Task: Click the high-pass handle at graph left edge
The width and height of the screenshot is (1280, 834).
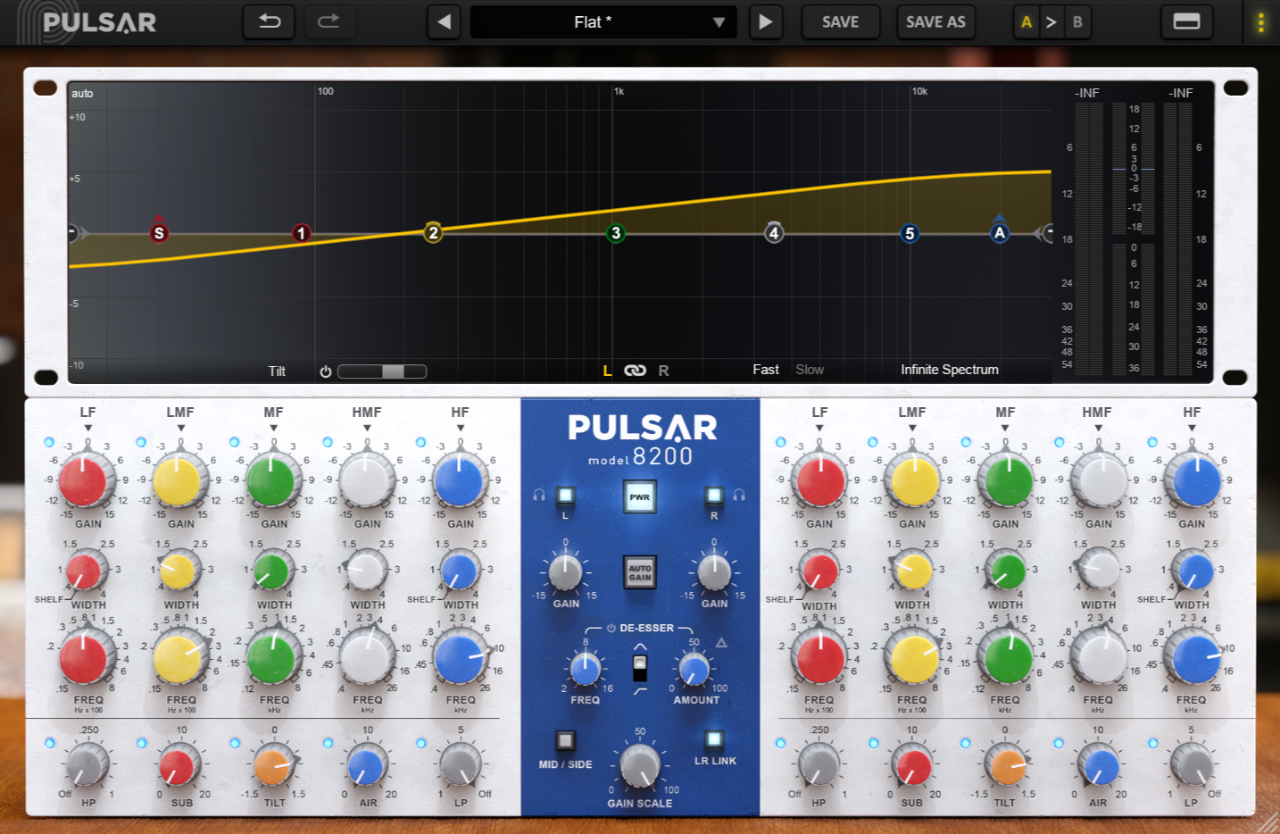Action: (77, 233)
